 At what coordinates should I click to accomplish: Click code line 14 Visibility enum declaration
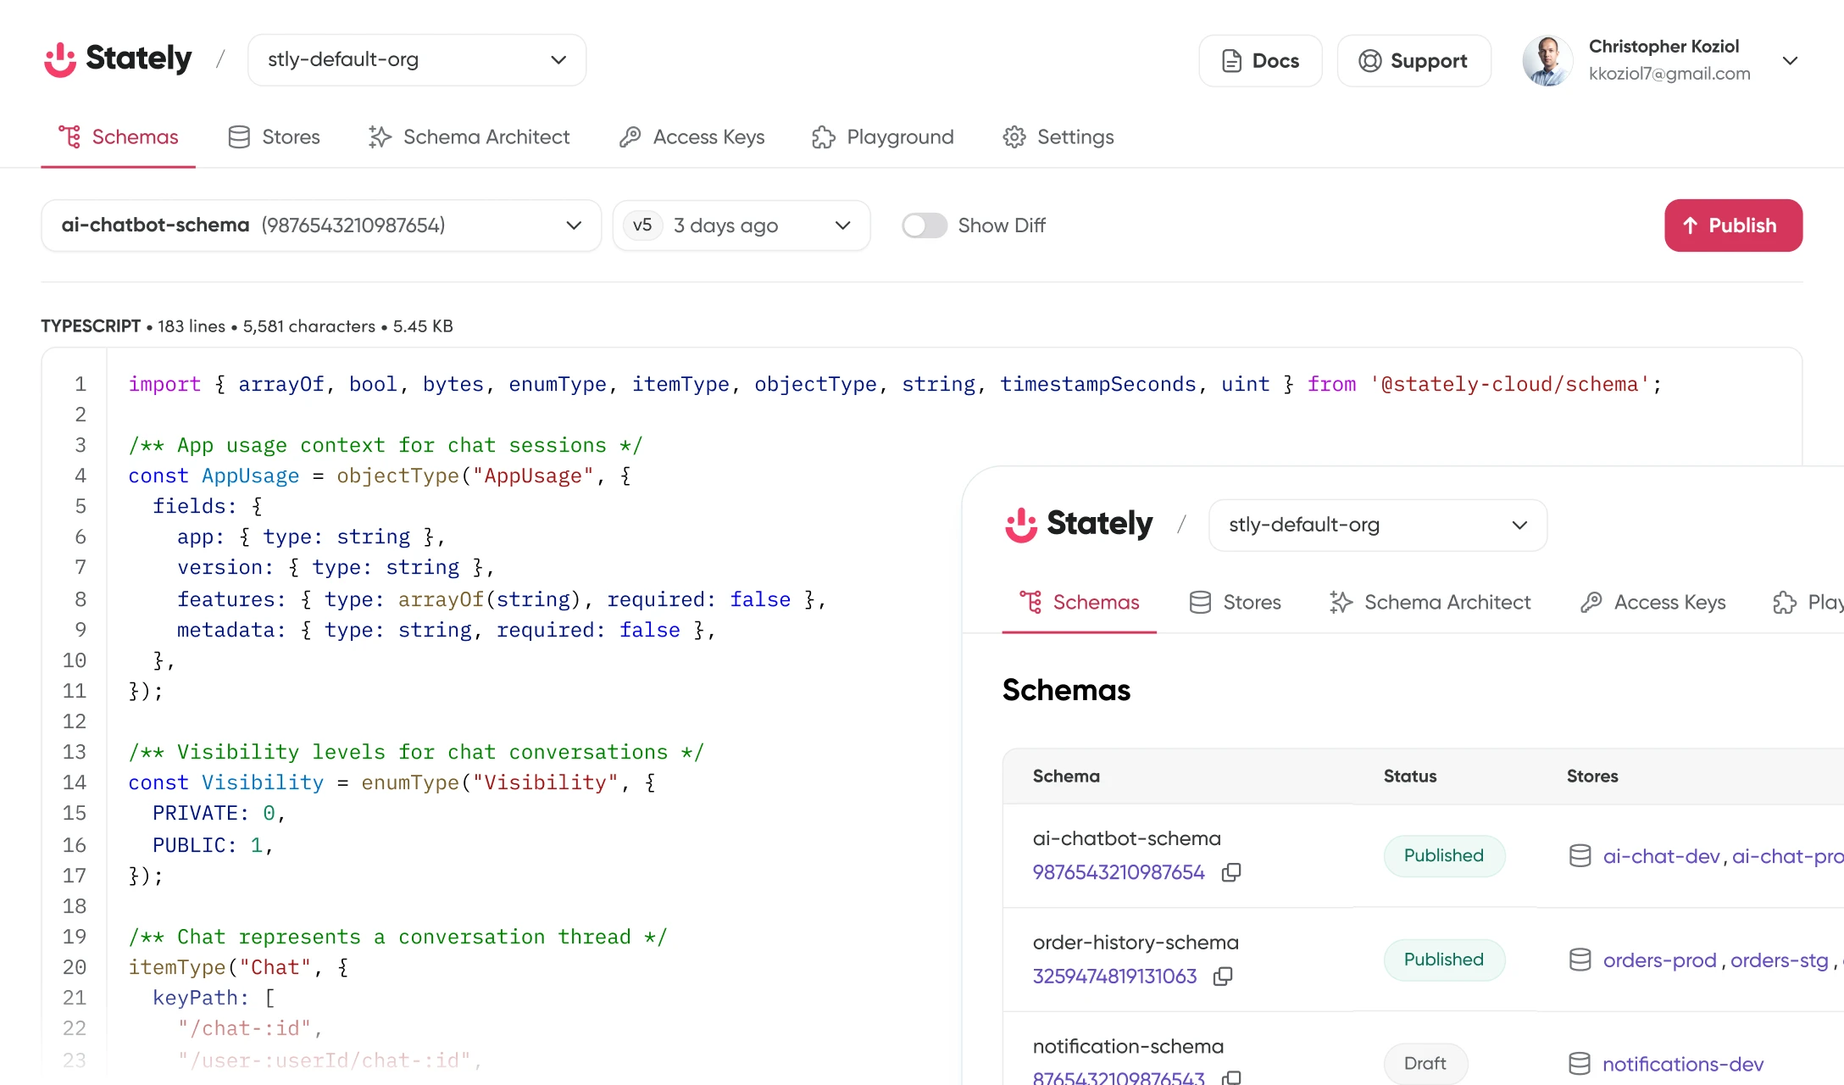(x=392, y=782)
